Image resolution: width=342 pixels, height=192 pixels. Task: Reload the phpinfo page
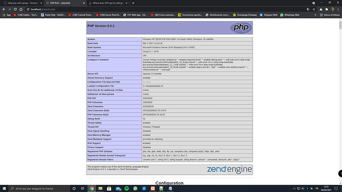tap(15, 9)
